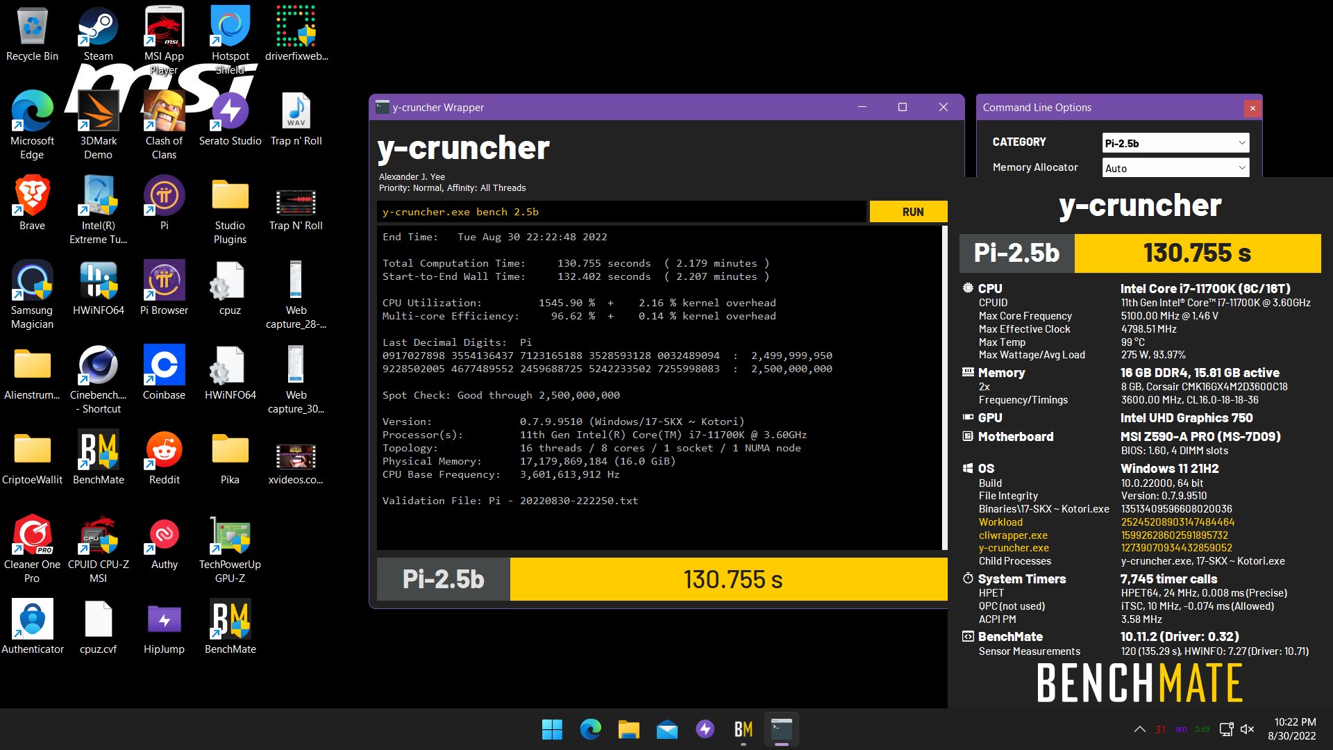Image resolution: width=1333 pixels, height=750 pixels.
Task: Open the Alienstrum folder
Action: pos(32,374)
